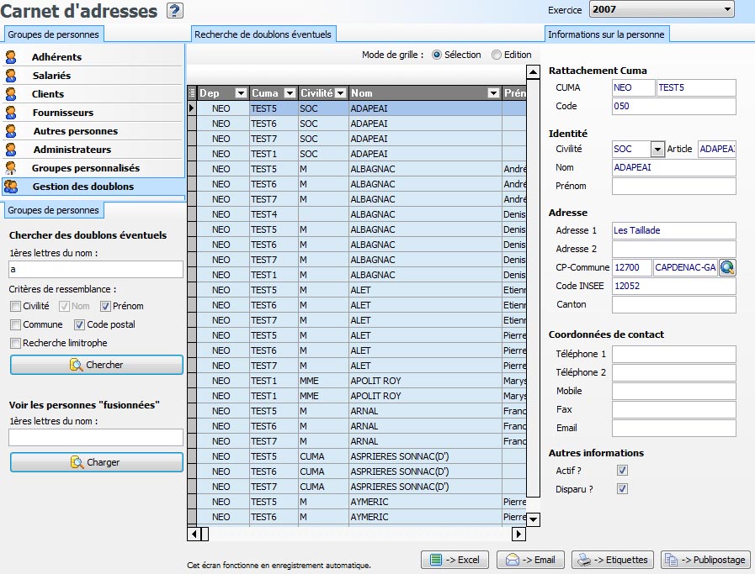This screenshot has width=755, height=574.
Task: Export the list to Excel
Action: click(x=455, y=560)
